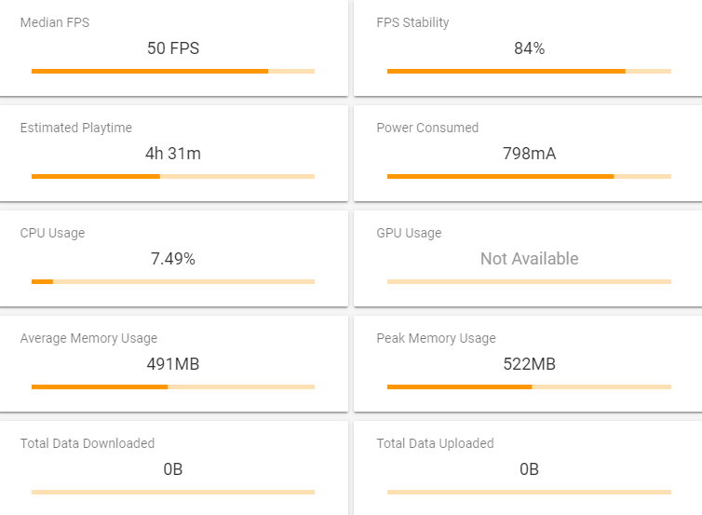Select the 522MB peak memory value

point(529,364)
